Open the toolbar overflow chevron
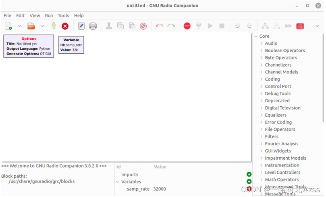326x197 pixels. 317,26
